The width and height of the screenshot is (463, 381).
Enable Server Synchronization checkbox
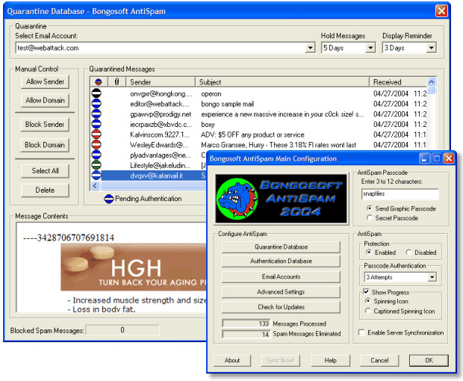[x=361, y=332]
